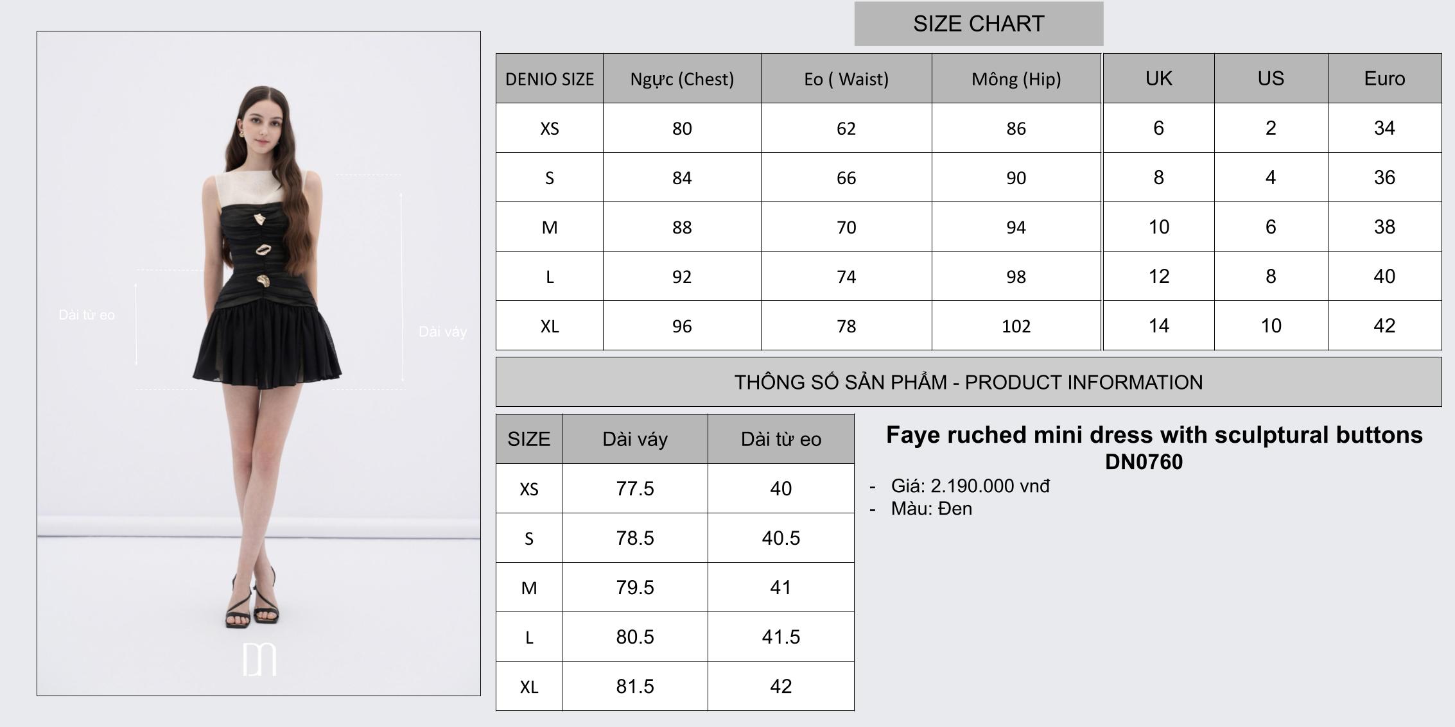Click the Euro column header
1455x727 pixels.
(x=1384, y=78)
